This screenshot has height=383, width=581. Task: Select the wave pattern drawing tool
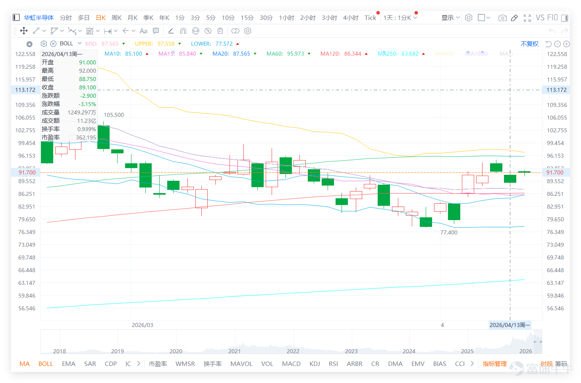(x=72, y=31)
